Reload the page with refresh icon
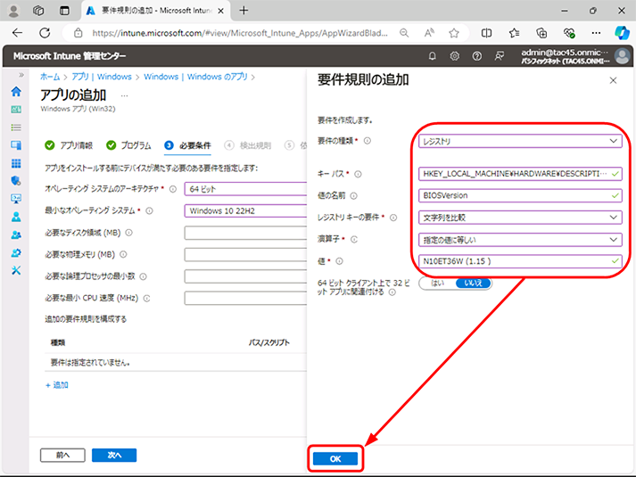The height and width of the screenshot is (477, 636). (x=45, y=33)
